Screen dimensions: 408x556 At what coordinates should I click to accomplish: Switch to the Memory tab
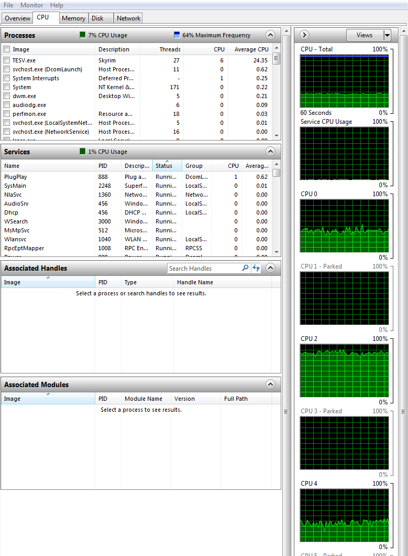coord(73,18)
